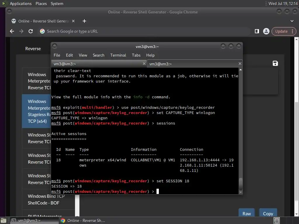Image resolution: width=299 pixels, height=224 pixels.
Task: Open the terminal Search menu
Action: click(99, 55)
